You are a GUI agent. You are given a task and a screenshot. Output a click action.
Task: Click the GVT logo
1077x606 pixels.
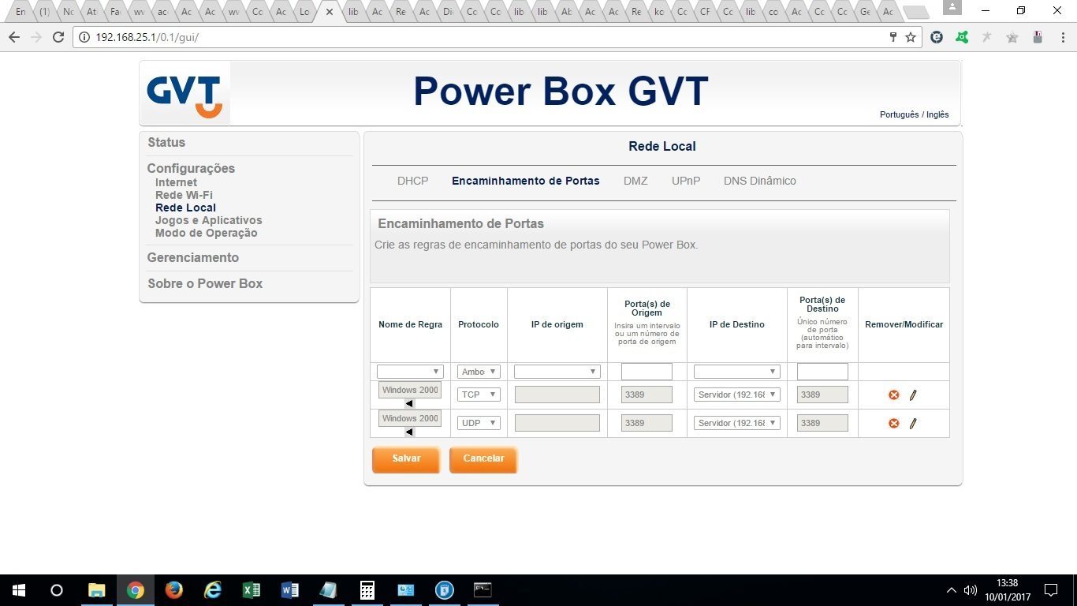click(184, 94)
